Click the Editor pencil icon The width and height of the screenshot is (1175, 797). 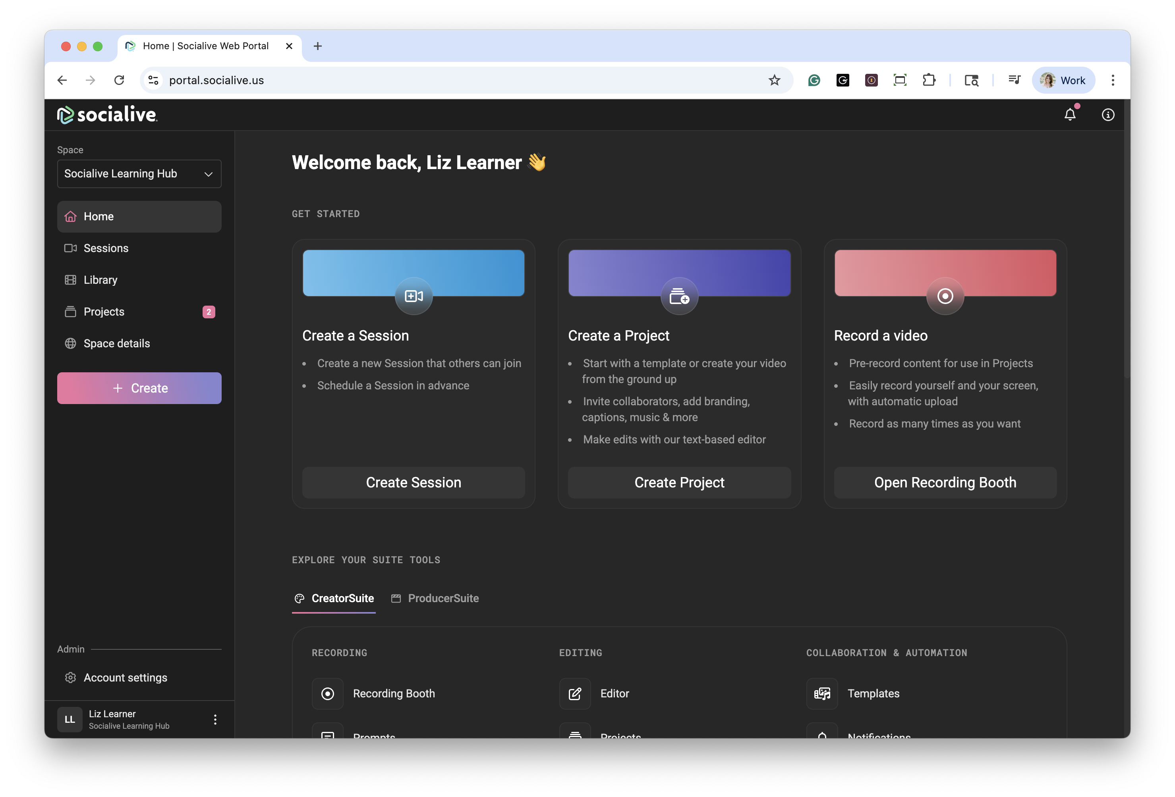click(575, 693)
